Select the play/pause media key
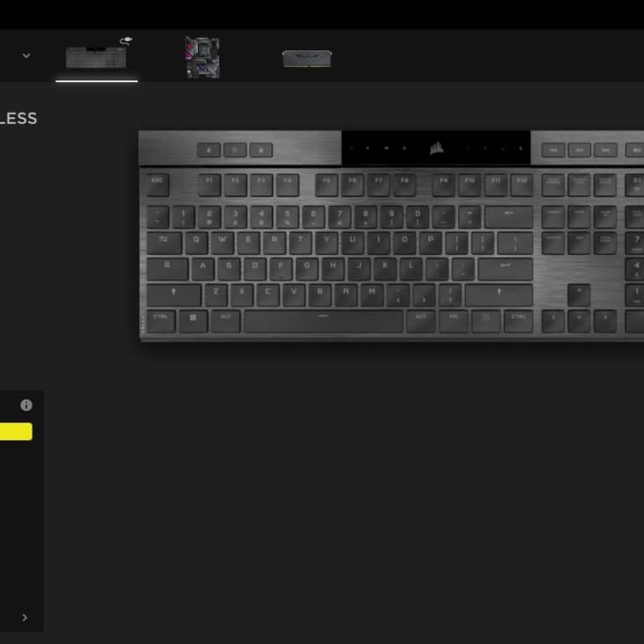644x644 pixels. (579, 150)
